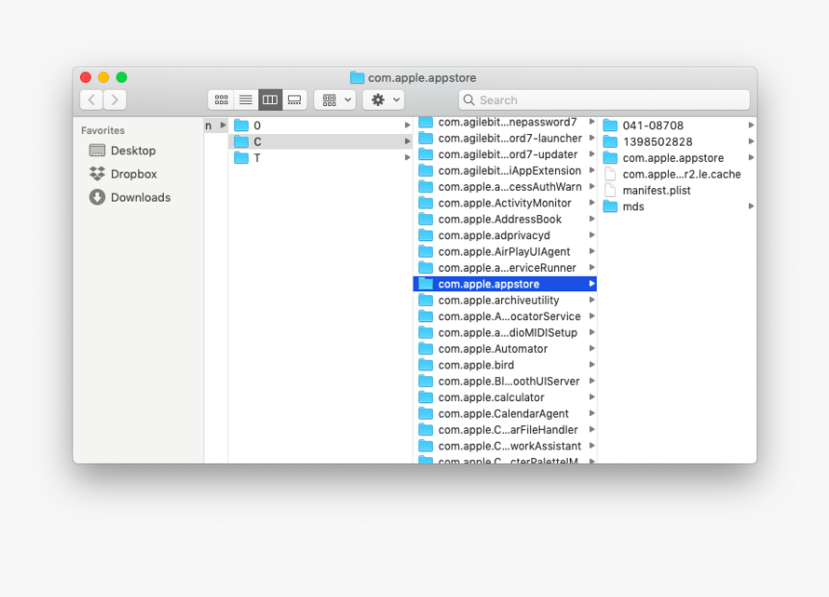Click Favorites sidebar heading
The image size is (829, 597).
[103, 130]
